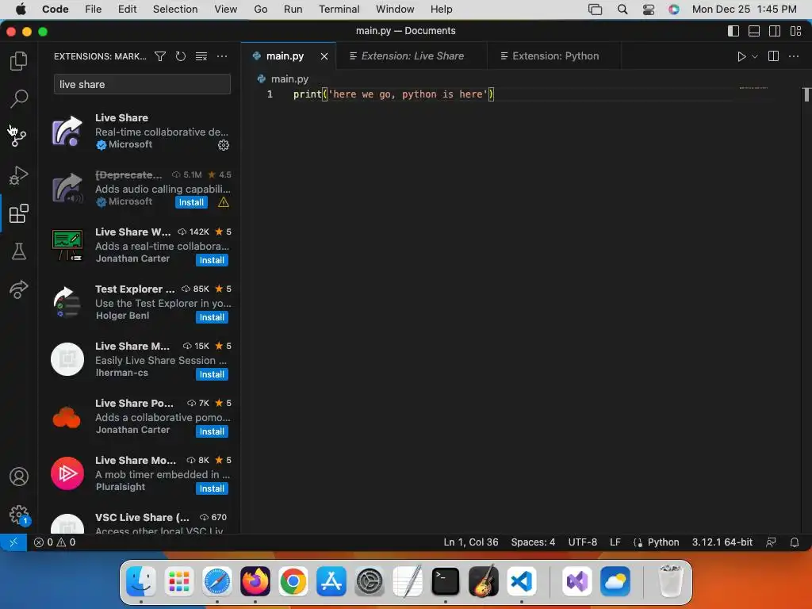This screenshot has width=812, height=609.
Task: Switch to Extension: Live Share tab
Action: (x=412, y=56)
